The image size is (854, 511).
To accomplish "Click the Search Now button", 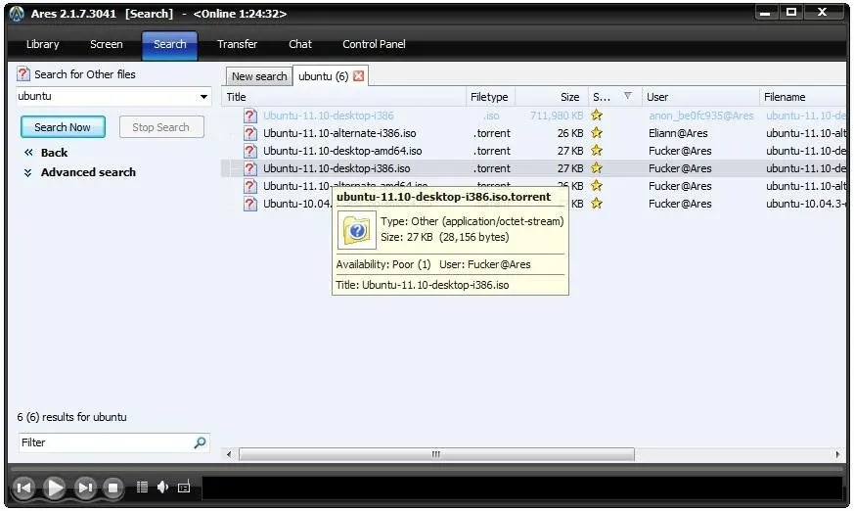I will click(63, 127).
